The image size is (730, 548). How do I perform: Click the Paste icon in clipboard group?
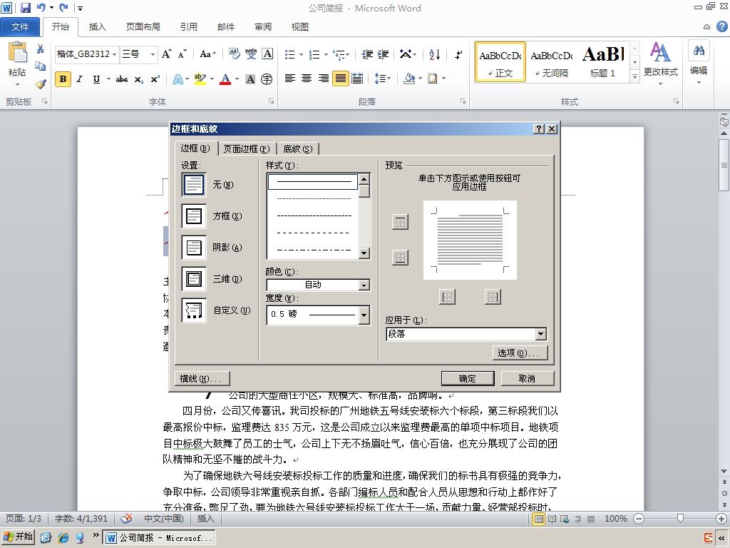pos(17,53)
